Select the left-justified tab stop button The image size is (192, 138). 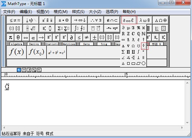click(19, 70)
